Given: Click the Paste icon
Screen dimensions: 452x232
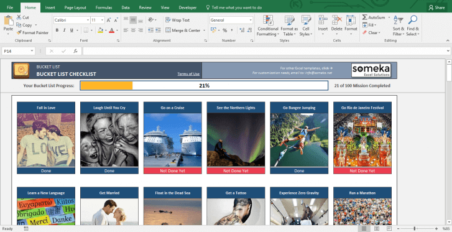Looking at the screenshot, I should click(8, 21).
